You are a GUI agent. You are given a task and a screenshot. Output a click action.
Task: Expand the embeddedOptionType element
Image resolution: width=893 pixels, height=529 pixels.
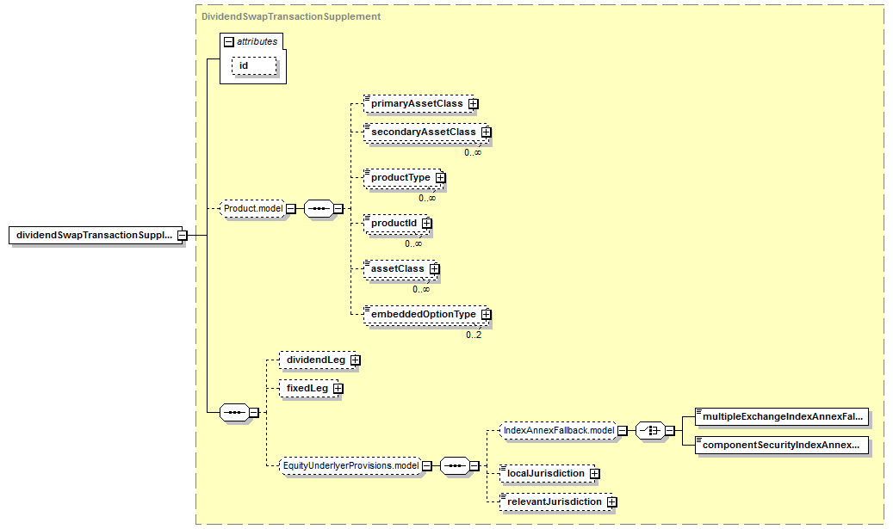[486, 315]
